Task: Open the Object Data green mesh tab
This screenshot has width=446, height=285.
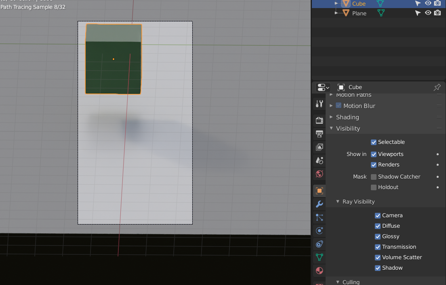Action: 319,257
